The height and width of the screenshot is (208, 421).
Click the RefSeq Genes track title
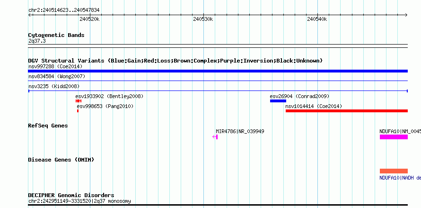coord(48,126)
